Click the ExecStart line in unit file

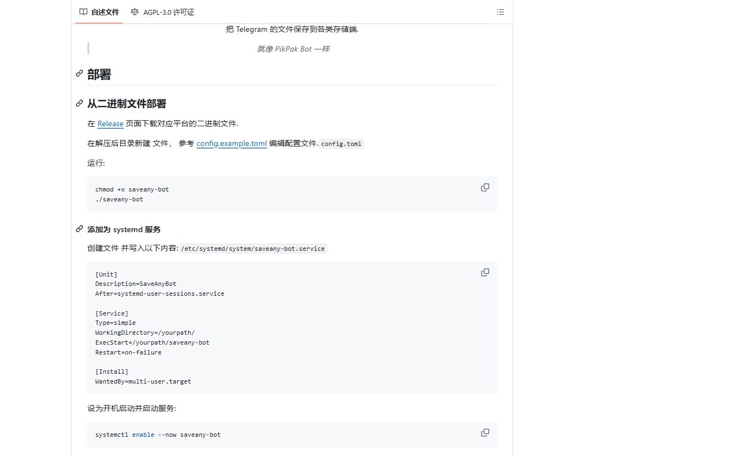click(152, 342)
